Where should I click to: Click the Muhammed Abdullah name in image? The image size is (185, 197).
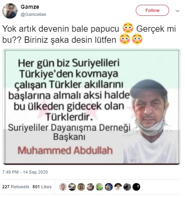pos(65,150)
